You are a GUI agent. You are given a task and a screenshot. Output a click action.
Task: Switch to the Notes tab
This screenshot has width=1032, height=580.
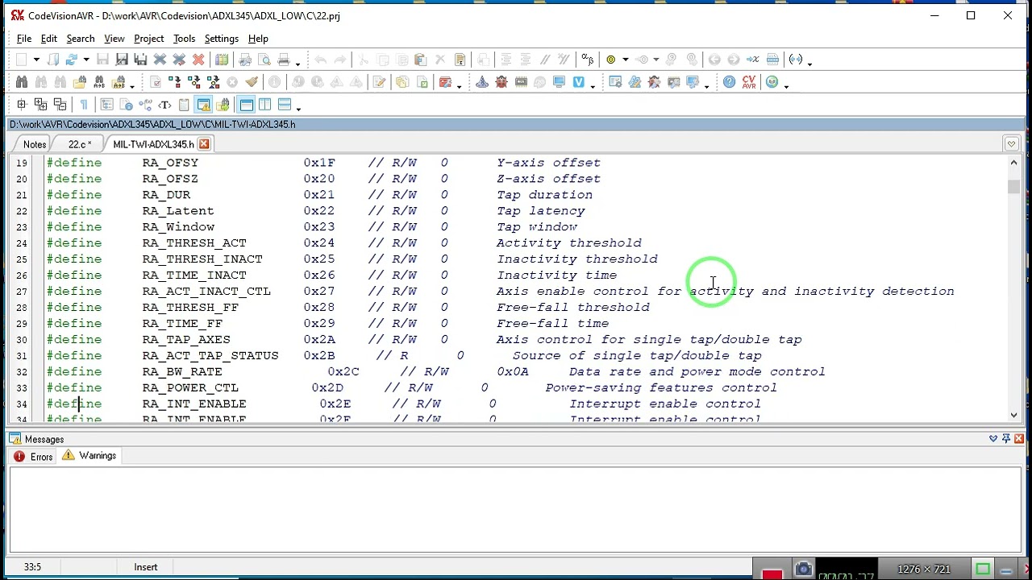pos(35,144)
